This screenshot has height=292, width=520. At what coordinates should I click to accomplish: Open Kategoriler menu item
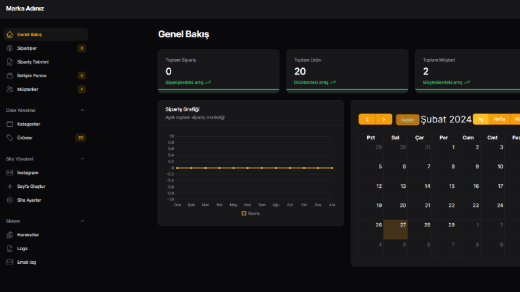point(45,124)
